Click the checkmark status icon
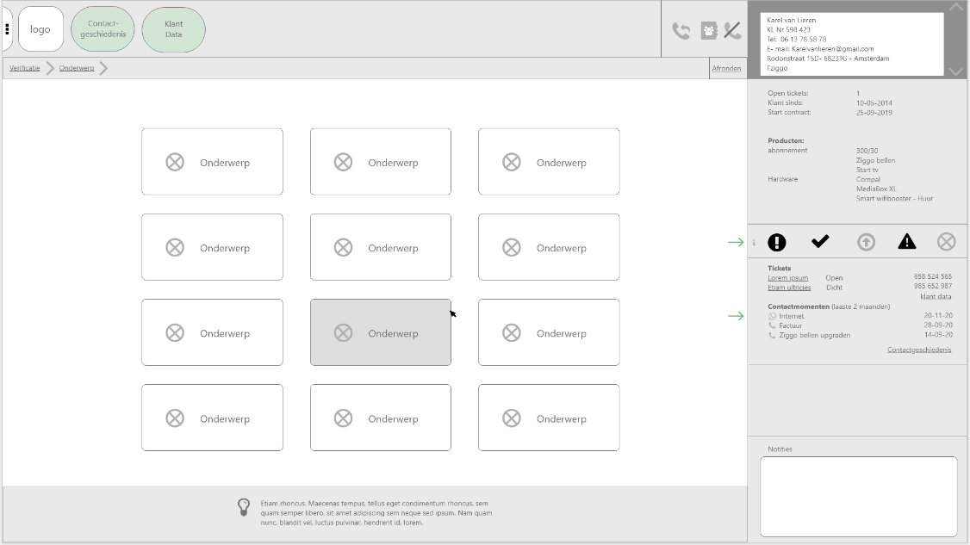 pyautogui.click(x=820, y=242)
